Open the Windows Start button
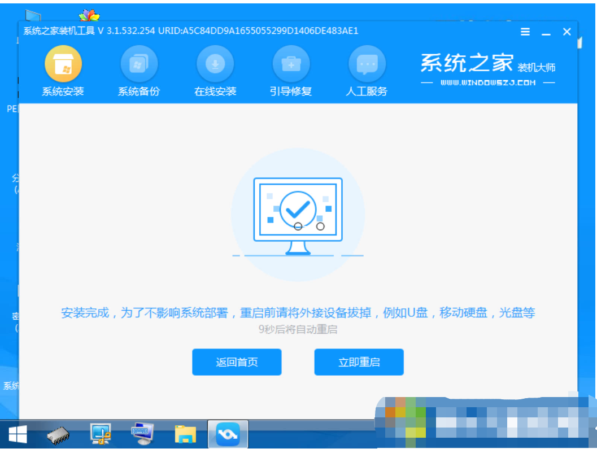The height and width of the screenshot is (449, 597). pos(17,434)
